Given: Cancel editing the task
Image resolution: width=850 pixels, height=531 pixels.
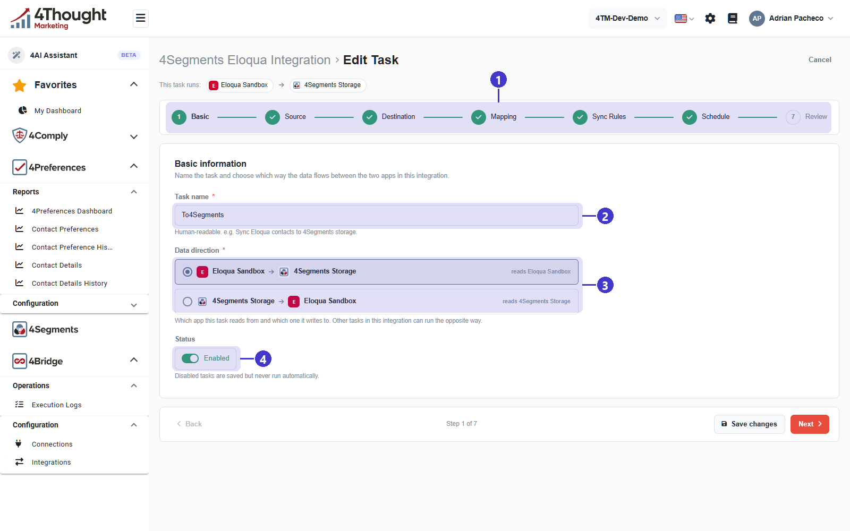Looking at the screenshot, I should (x=820, y=59).
